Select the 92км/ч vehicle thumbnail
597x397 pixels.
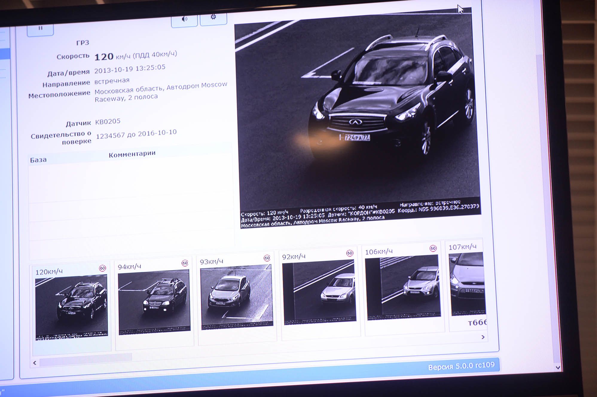click(320, 292)
